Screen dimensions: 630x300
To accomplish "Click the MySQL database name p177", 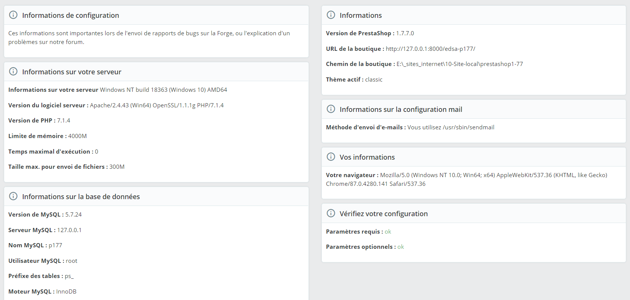I will click(55, 245).
